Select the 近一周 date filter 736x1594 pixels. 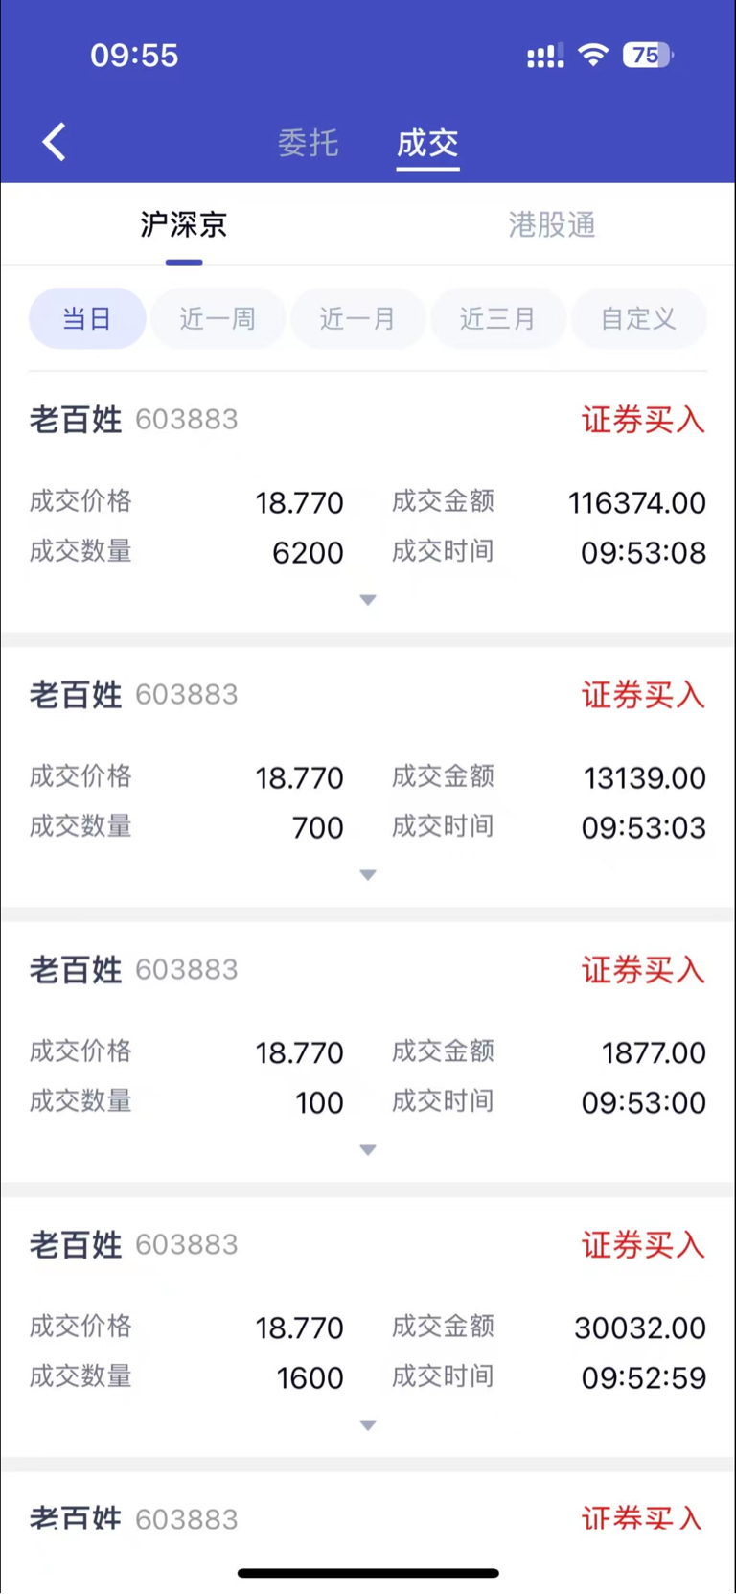coord(218,318)
